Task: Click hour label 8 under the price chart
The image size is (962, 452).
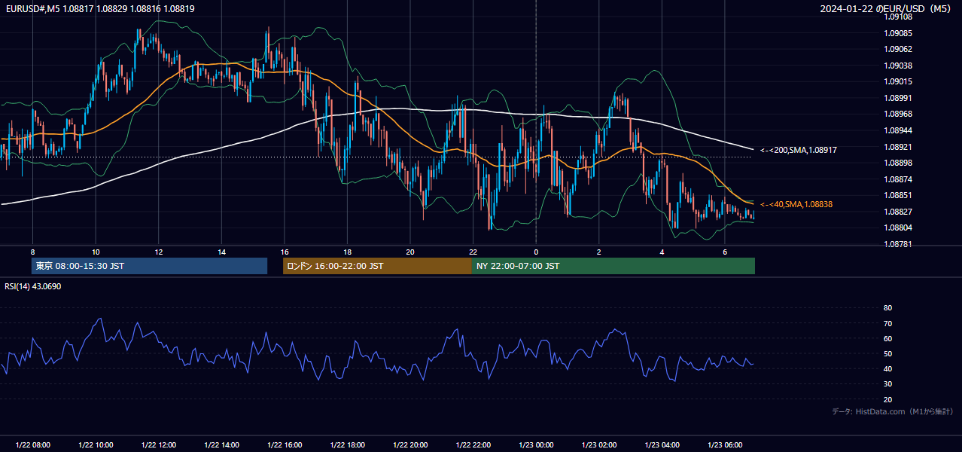Action: (x=32, y=252)
